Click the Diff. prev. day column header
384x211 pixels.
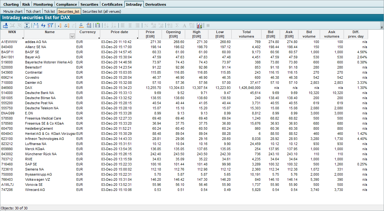pos(356,34)
